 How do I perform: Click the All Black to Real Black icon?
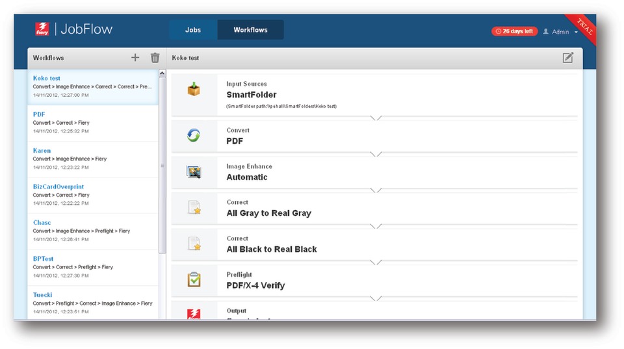point(194,244)
